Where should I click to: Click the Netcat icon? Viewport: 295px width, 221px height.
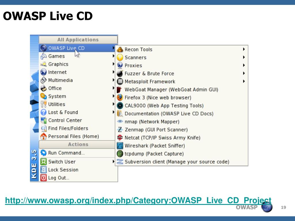tap(120, 138)
